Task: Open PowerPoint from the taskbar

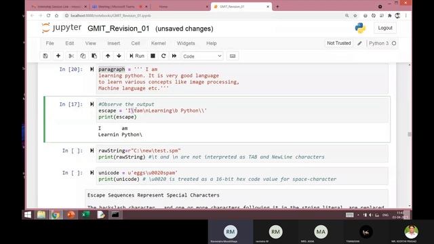Action: tap(71, 215)
